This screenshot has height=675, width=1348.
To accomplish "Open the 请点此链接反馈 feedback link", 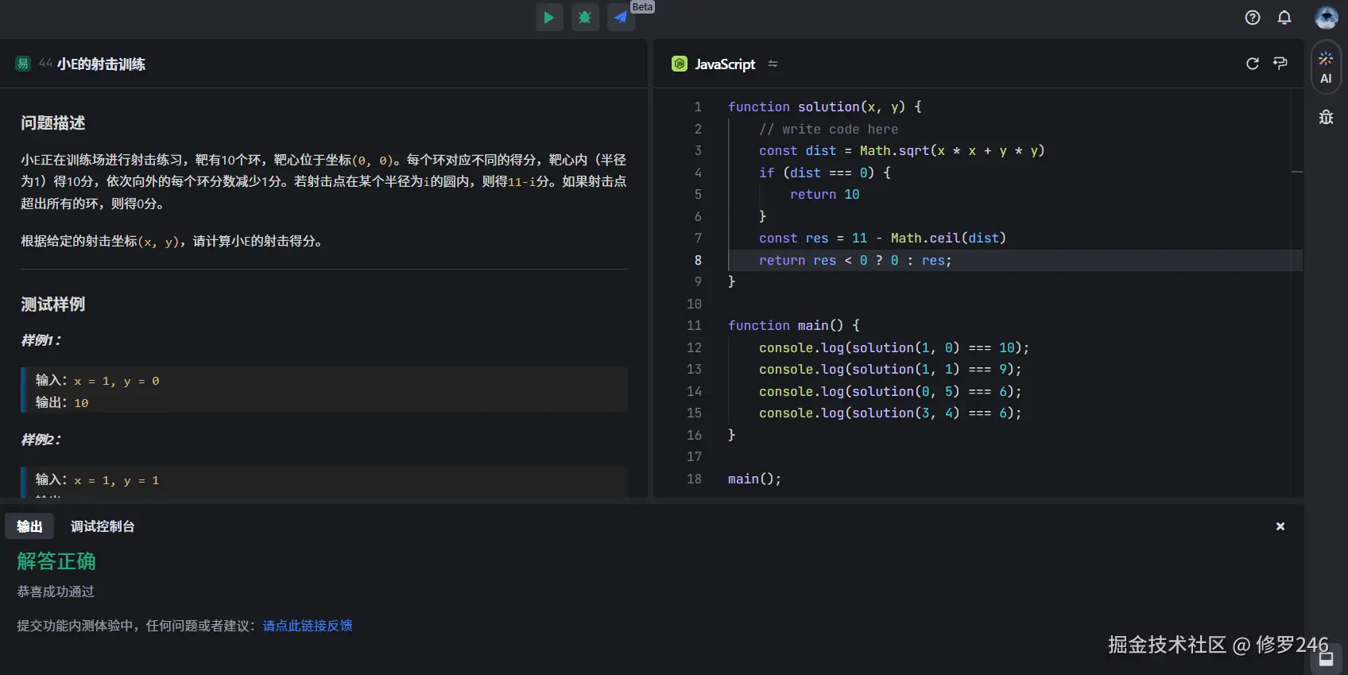I will pos(308,626).
